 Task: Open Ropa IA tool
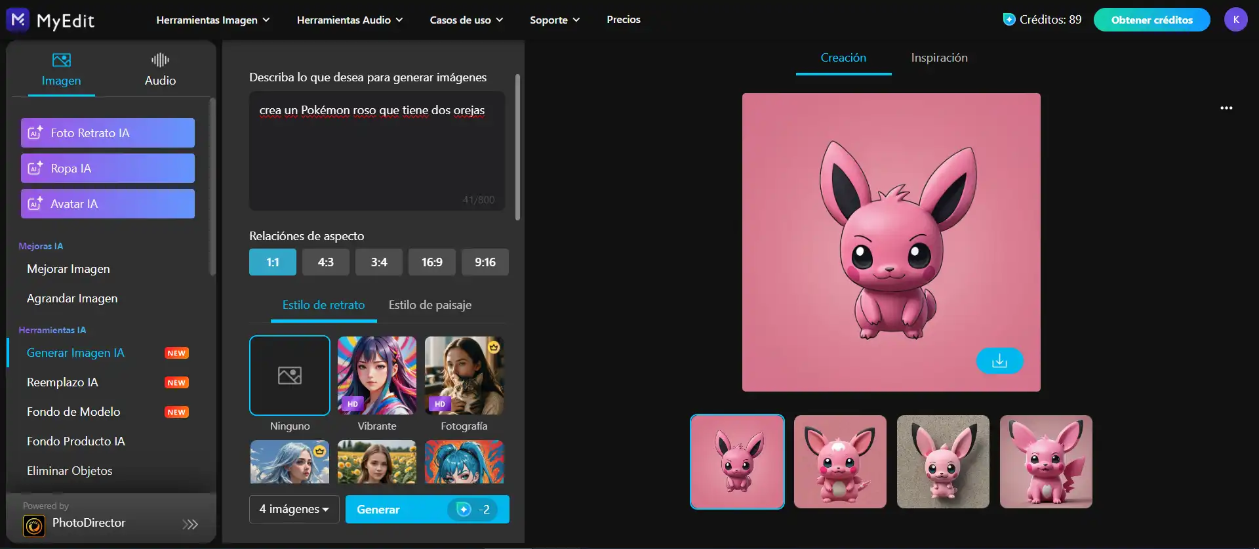click(x=108, y=169)
